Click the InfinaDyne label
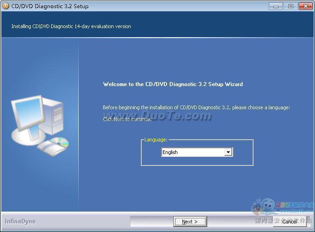Screen dimensions: 315x232 [20, 222]
